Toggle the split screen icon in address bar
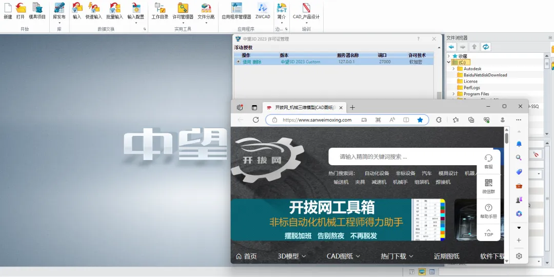554x277 pixels. (x=406, y=120)
